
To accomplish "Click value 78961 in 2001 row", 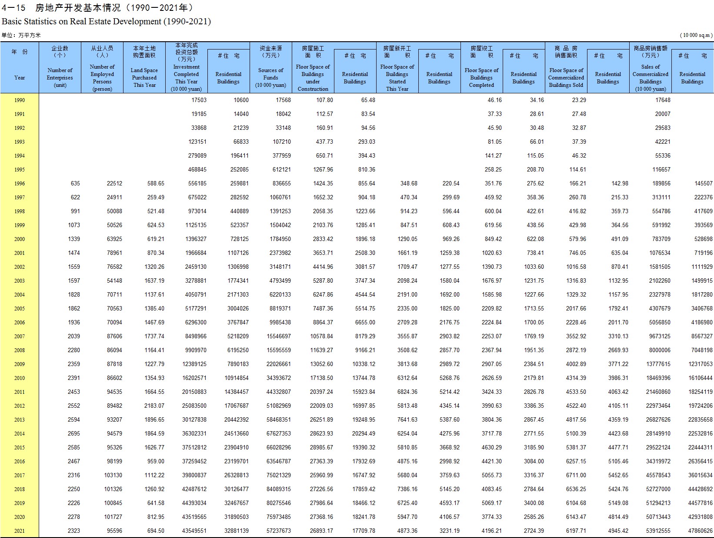I will pyautogui.click(x=114, y=253).
